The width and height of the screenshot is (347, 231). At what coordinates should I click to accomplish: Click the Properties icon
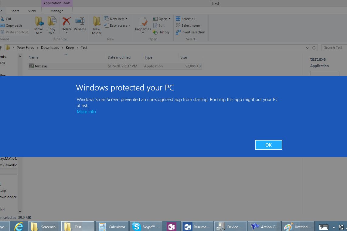point(143,22)
